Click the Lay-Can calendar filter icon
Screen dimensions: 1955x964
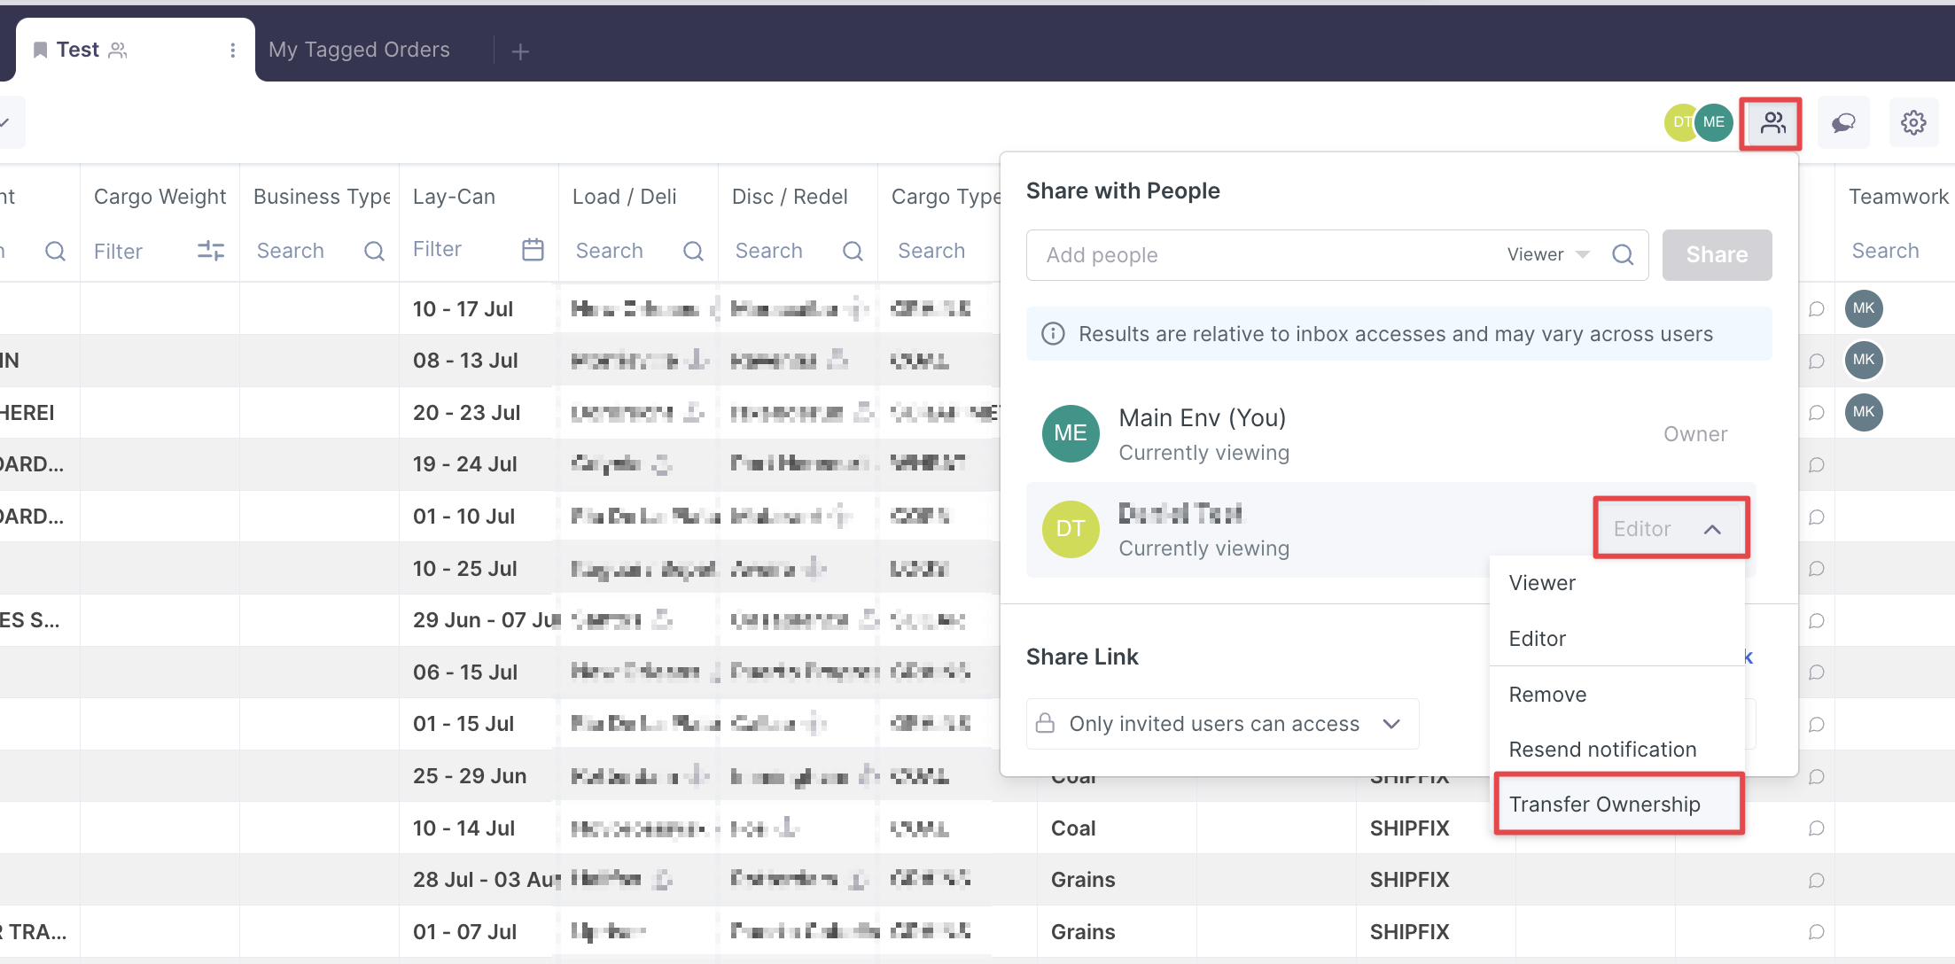(x=533, y=250)
